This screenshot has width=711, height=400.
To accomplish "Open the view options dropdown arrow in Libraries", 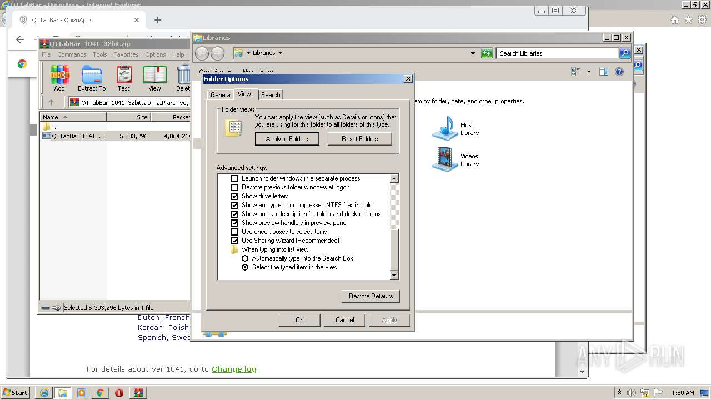I will click(588, 72).
